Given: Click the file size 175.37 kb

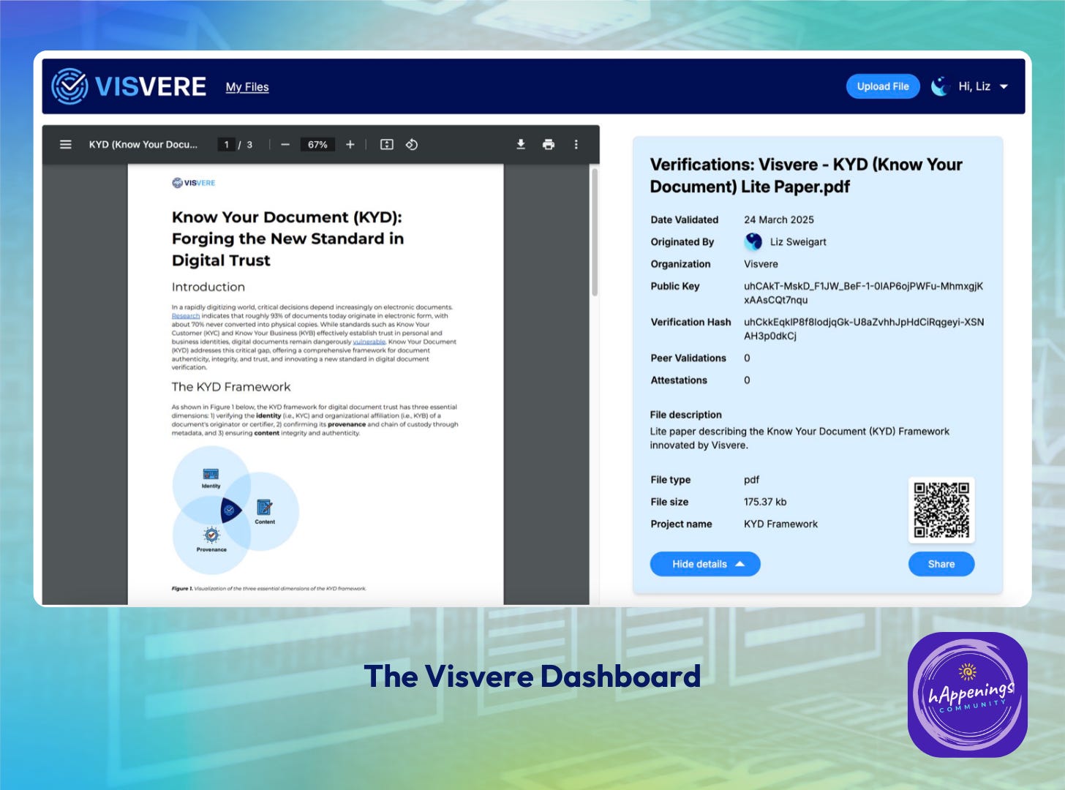Looking at the screenshot, I should tap(765, 502).
